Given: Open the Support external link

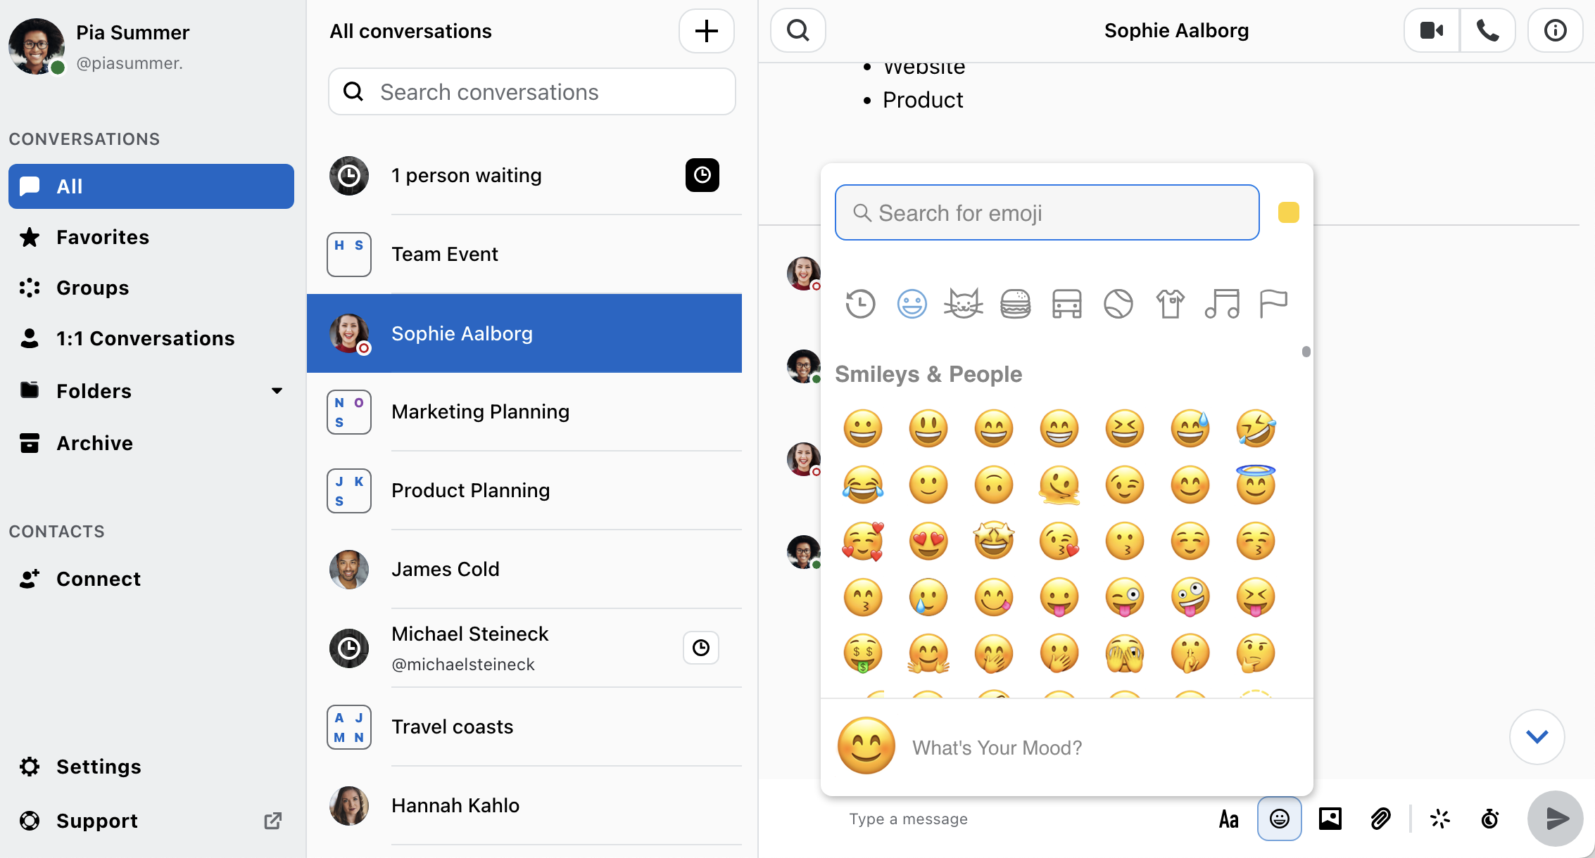Looking at the screenshot, I should click(x=97, y=821).
